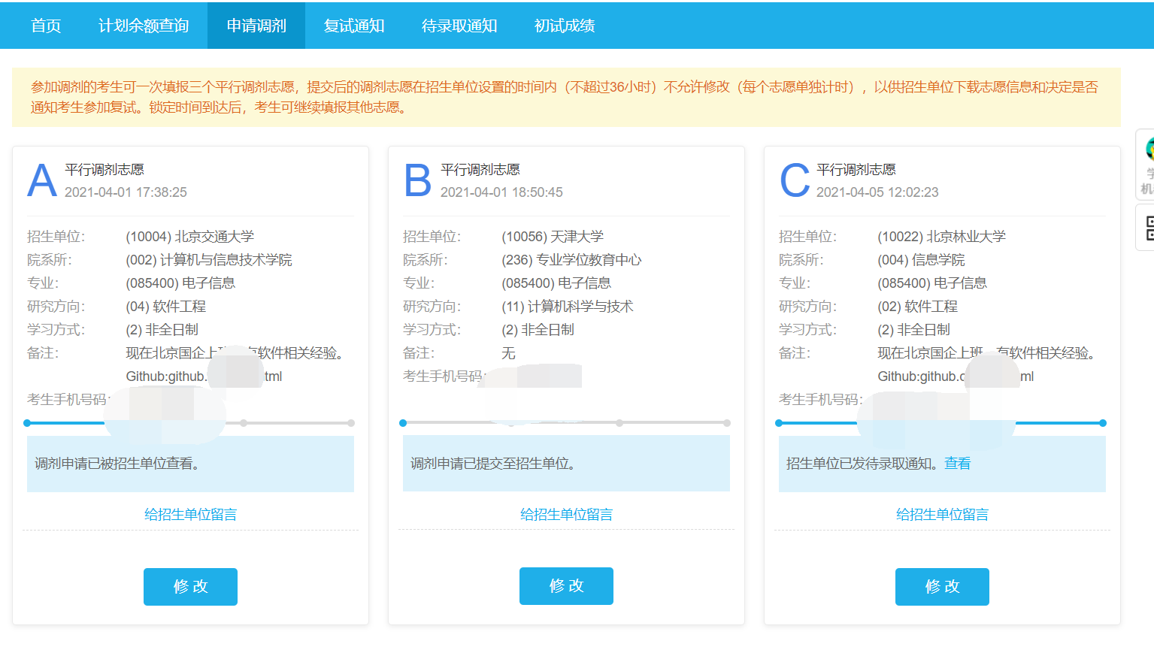Click (04) 软件工程 on card A
The height and width of the screenshot is (650, 1154).
click(165, 307)
